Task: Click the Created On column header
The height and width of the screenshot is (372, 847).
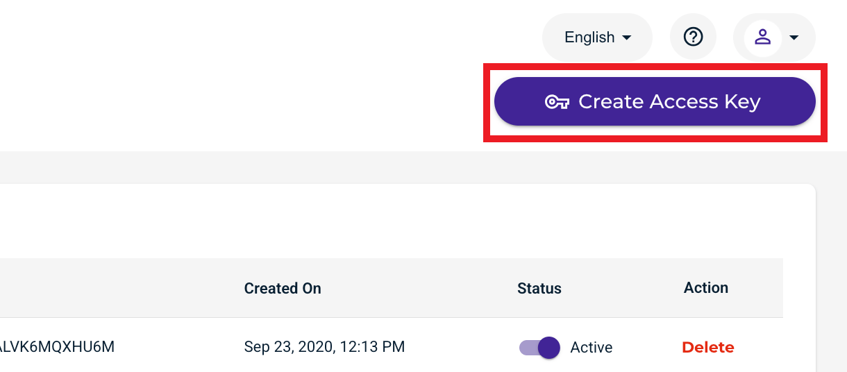Action: 283,288
